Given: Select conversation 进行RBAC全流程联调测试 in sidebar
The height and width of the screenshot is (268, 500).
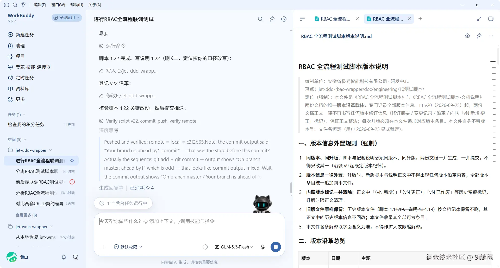Looking at the screenshot, I should pos(41,161).
